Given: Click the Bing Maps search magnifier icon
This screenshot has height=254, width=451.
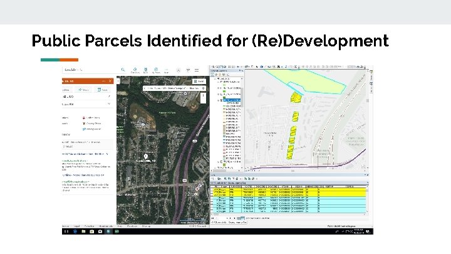Looking at the screenshot, I should coord(123,70).
